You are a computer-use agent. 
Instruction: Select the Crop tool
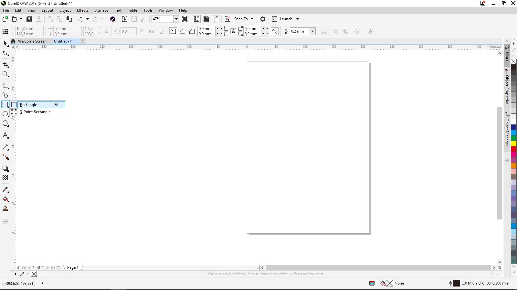point(5,65)
